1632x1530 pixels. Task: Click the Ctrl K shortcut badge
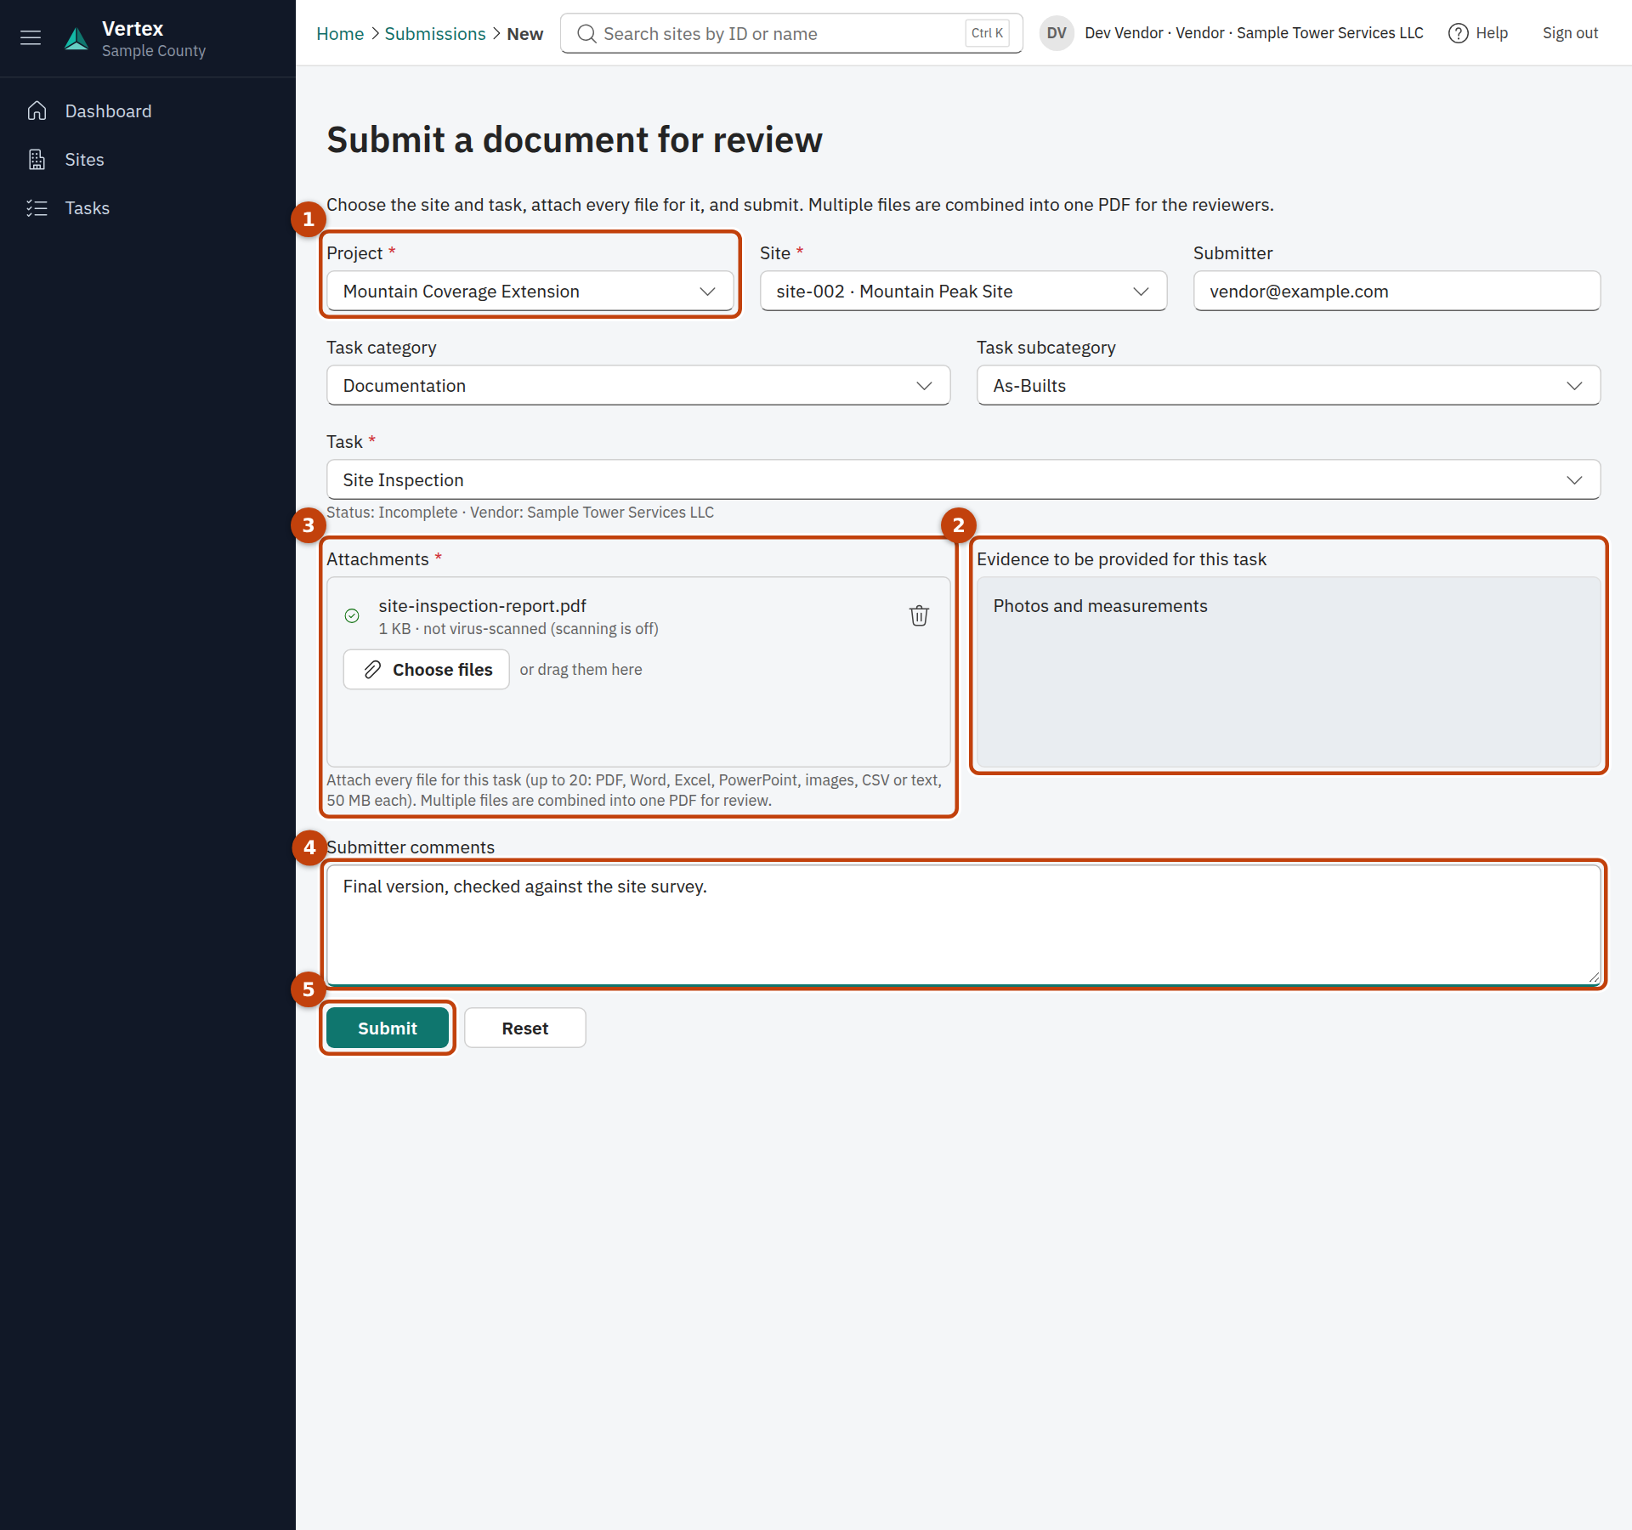(988, 33)
